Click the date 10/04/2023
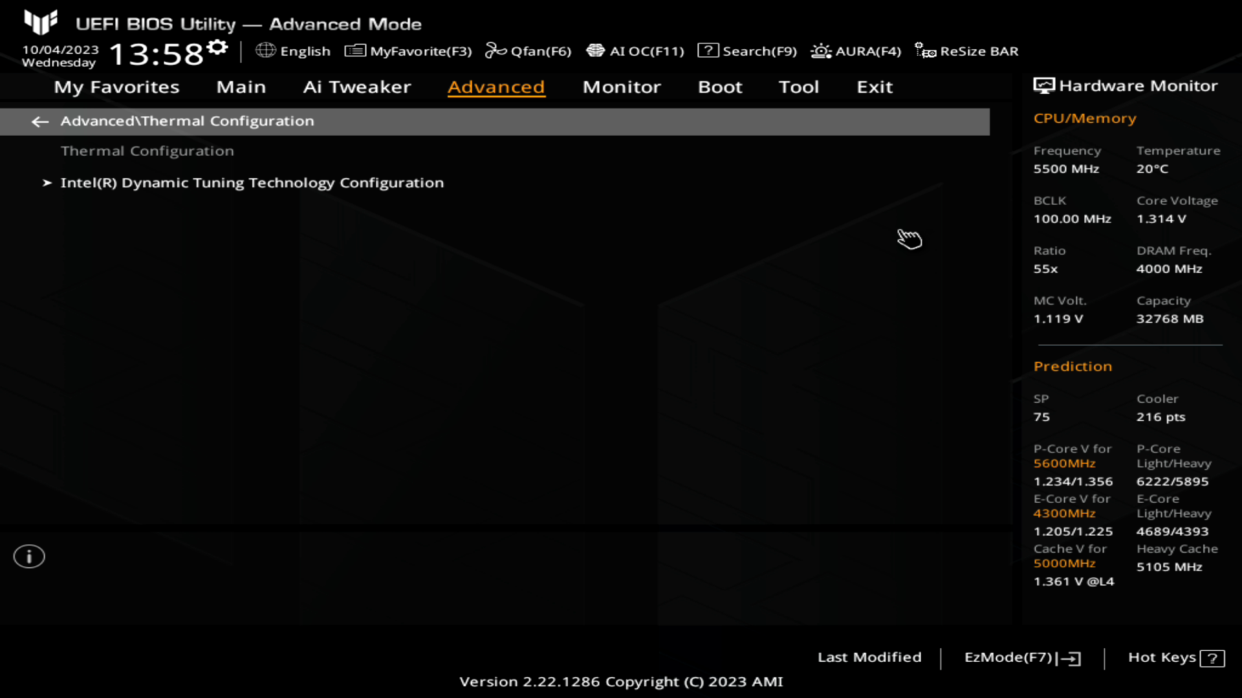The height and width of the screenshot is (698, 1242). click(x=60, y=50)
